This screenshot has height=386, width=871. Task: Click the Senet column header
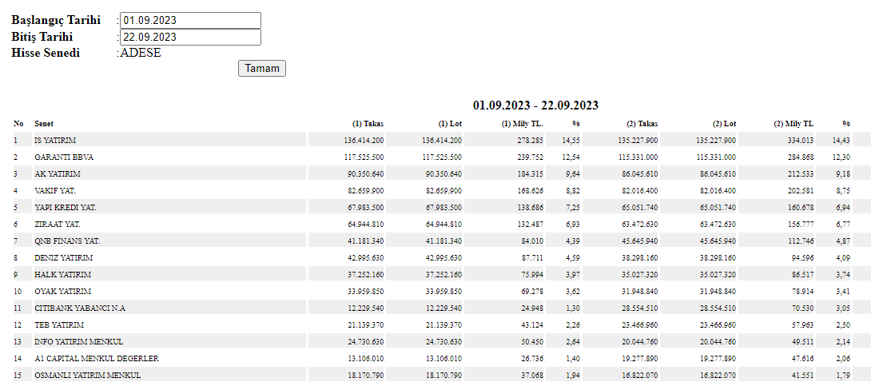[44, 124]
